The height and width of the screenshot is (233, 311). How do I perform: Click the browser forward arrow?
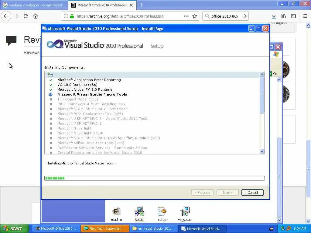16,16
